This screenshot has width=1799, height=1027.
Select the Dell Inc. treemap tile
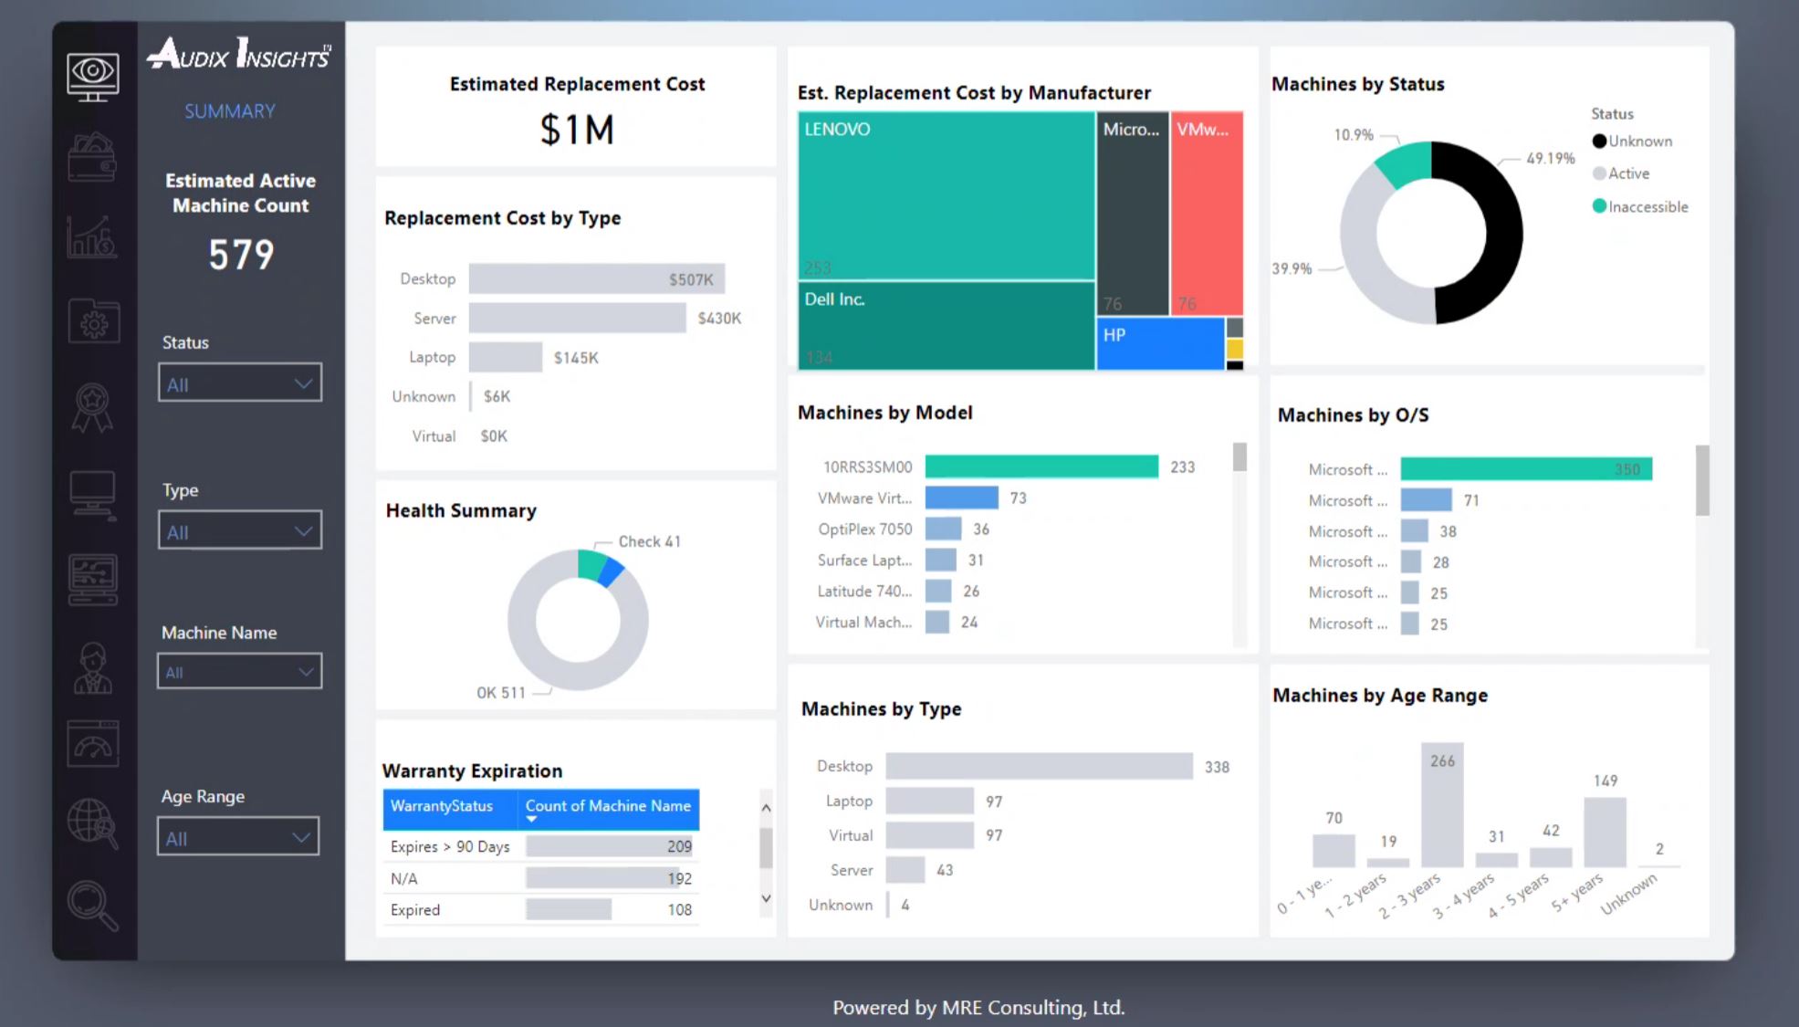(x=947, y=326)
